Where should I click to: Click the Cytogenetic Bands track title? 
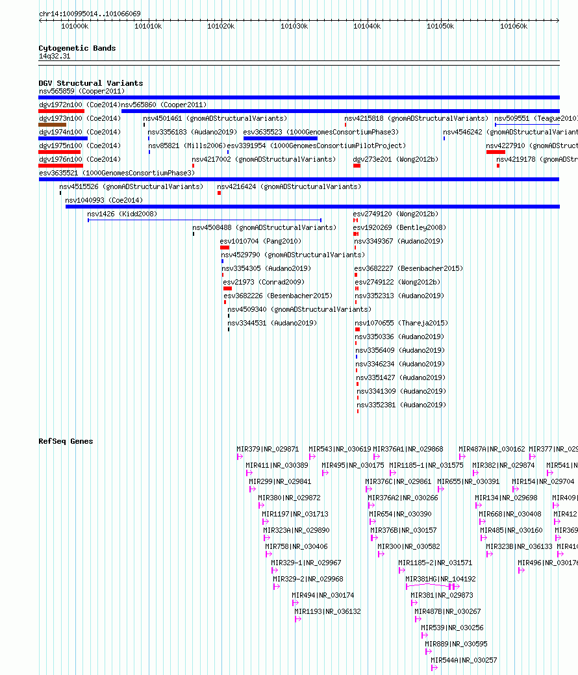coord(77,48)
